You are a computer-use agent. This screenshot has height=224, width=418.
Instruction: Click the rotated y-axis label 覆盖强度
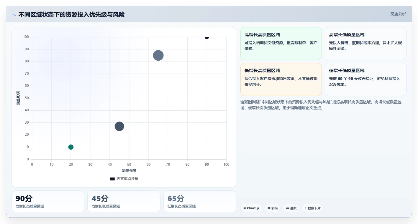tap(18, 98)
